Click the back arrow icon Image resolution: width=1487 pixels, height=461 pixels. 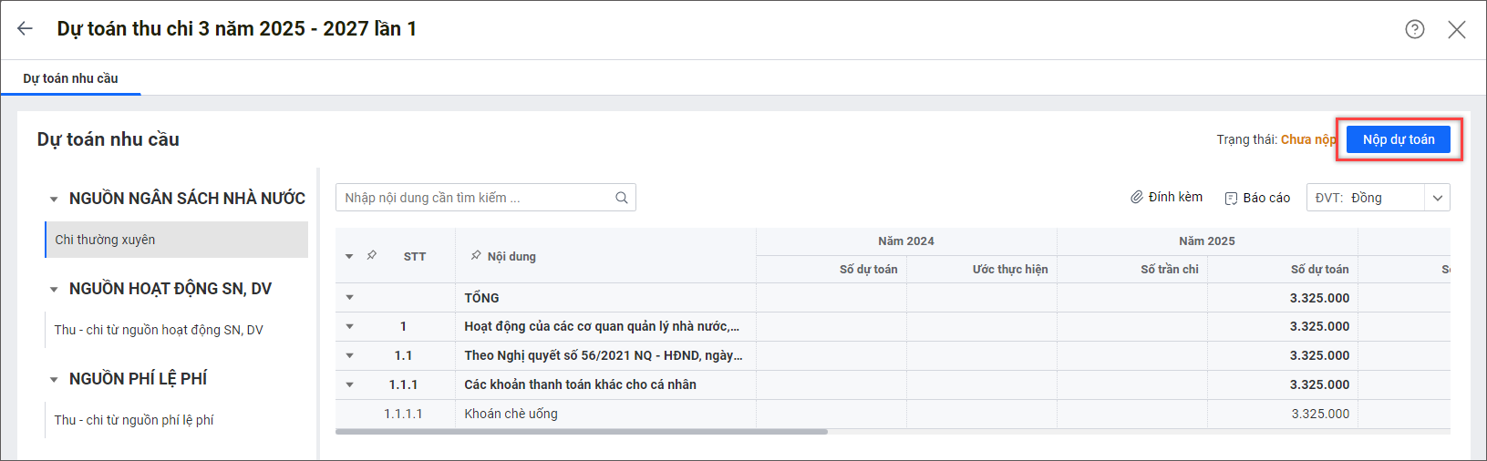tap(25, 29)
